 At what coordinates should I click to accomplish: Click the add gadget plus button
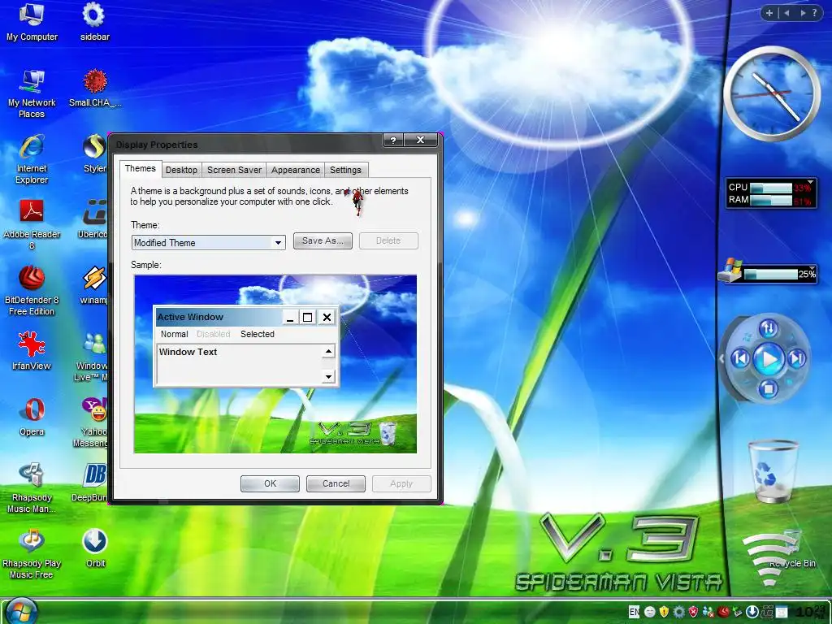769,13
